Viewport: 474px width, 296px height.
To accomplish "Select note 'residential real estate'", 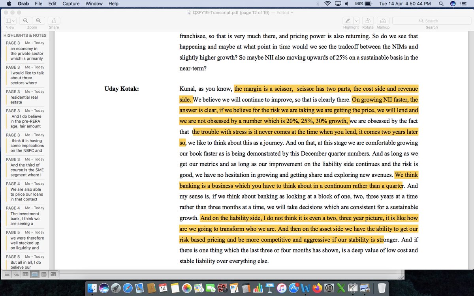I will point(24,97).
